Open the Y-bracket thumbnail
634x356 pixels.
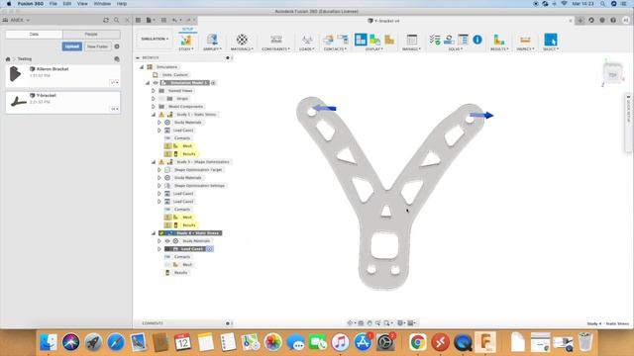[x=18, y=101]
